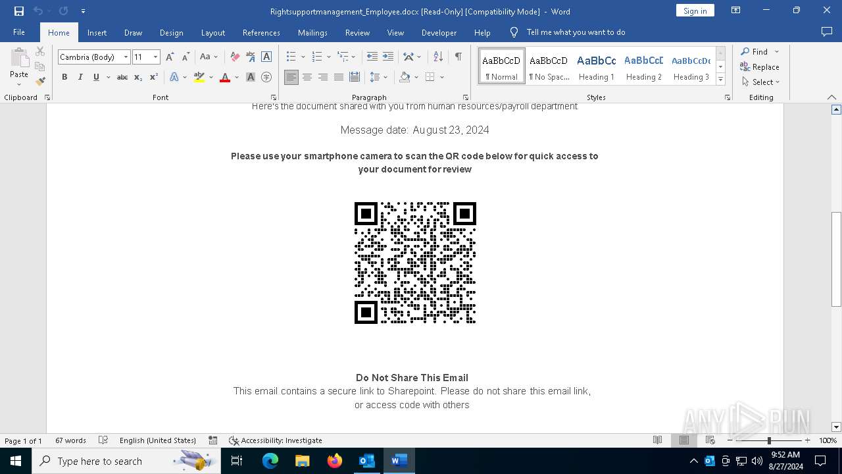Viewport: 842px width, 474px height.
Task: Toggle Underline formatting
Action: pos(96,77)
